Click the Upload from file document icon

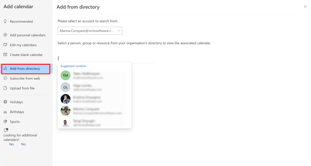(x=5, y=88)
